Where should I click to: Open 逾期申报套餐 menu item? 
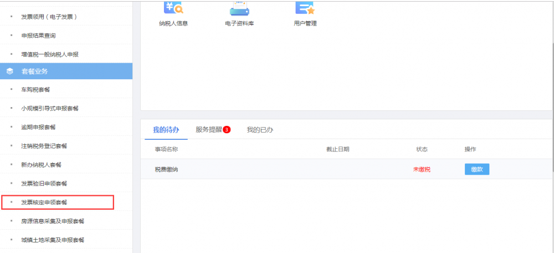click(x=38, y=127)
